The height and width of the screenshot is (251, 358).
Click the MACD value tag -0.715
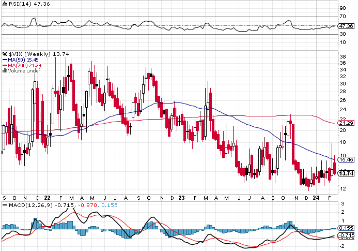346,235
